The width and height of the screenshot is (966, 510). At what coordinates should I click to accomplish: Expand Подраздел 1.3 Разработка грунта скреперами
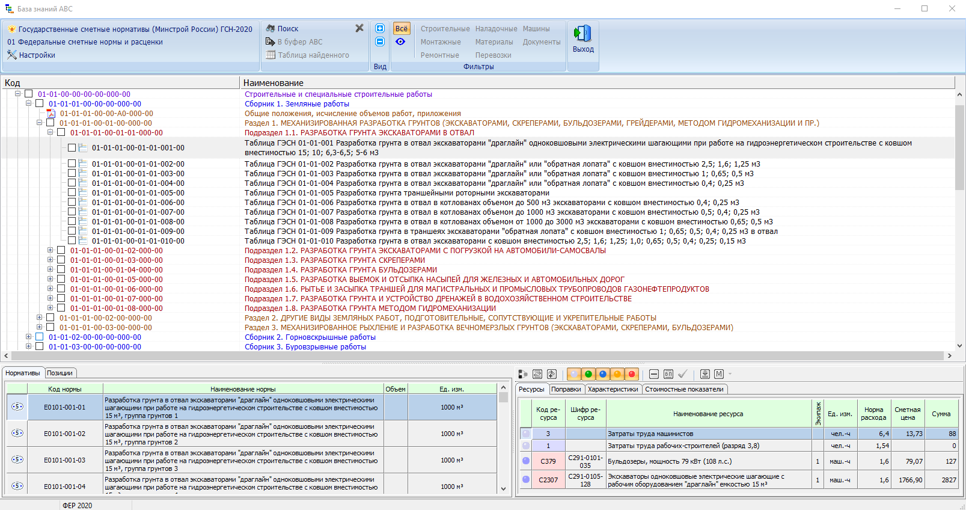(50, 260)
